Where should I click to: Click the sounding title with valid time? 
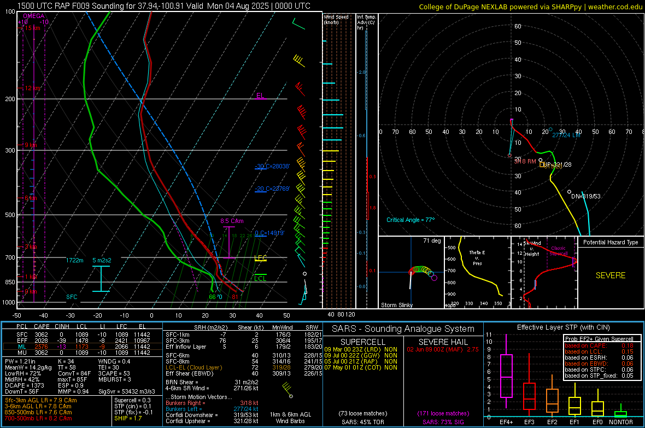pyautogui.click(x=164, y=6)
